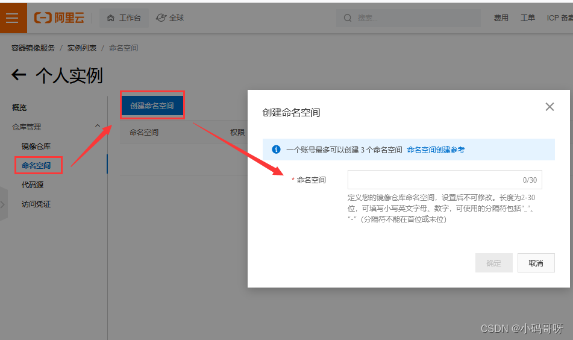573x340 pixels.
Task: Go to 容器镜像服务 breadcrumb
Action: (33, 48)
